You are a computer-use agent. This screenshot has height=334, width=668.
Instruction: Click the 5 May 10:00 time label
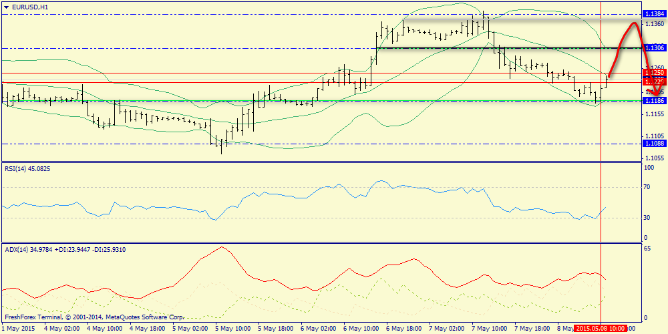coord(234,328)
